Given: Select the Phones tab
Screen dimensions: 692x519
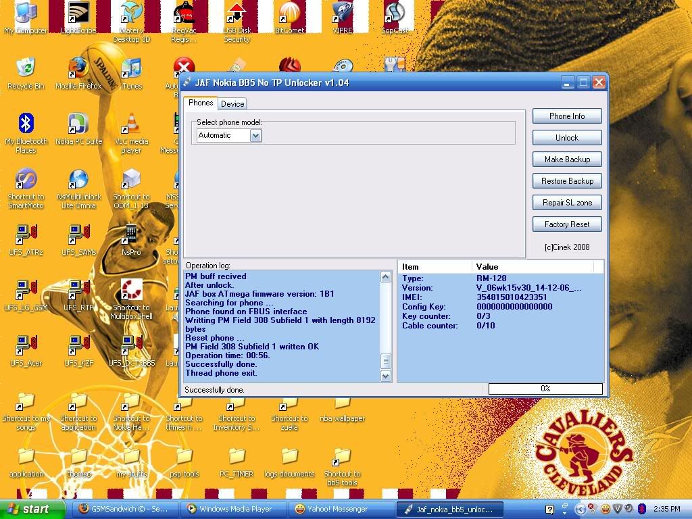Looking at the screenshot, I should click(x=201, y=103).
